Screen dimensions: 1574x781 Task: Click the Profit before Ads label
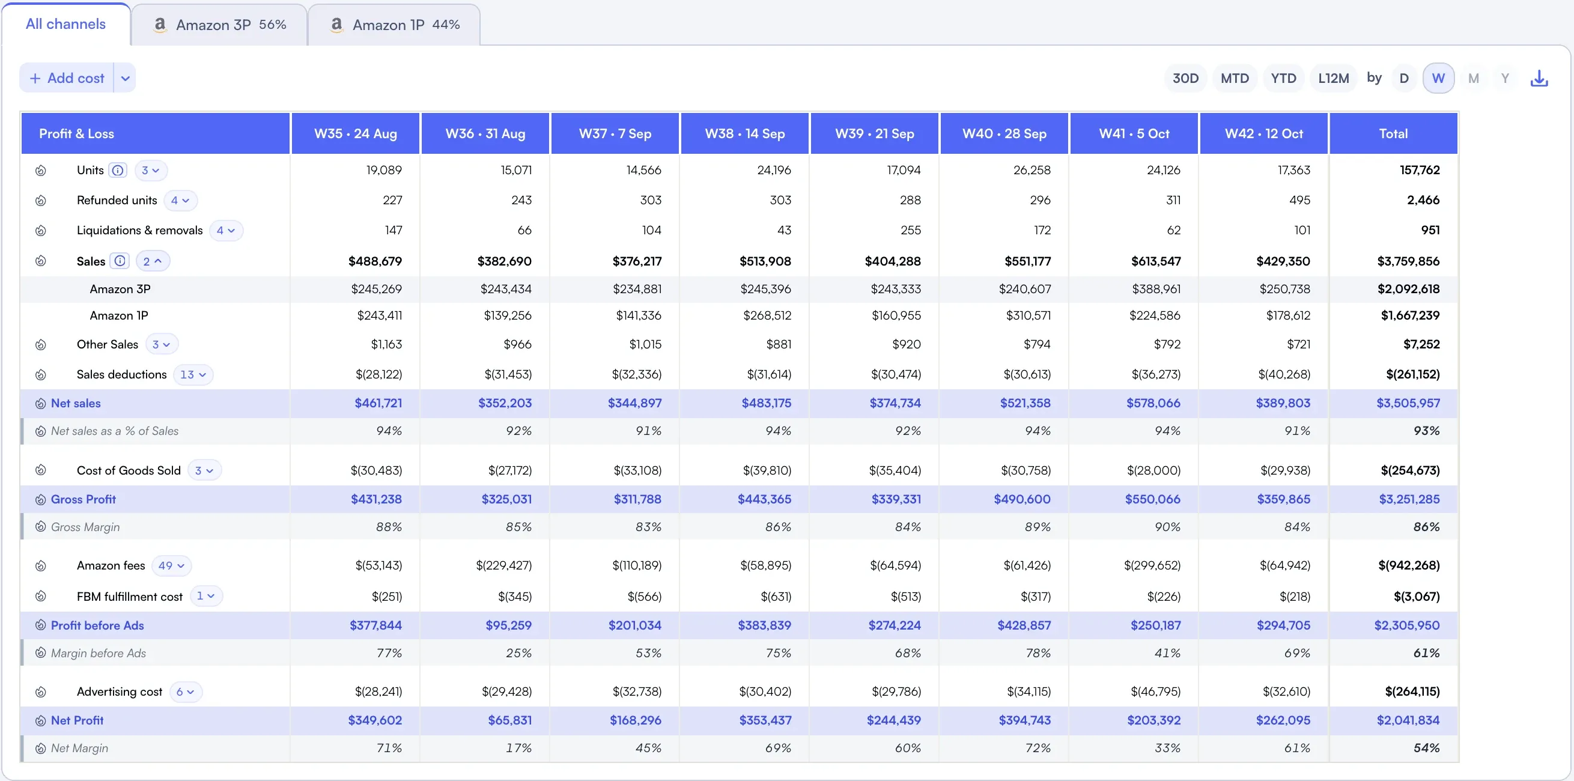coord(97,625)
